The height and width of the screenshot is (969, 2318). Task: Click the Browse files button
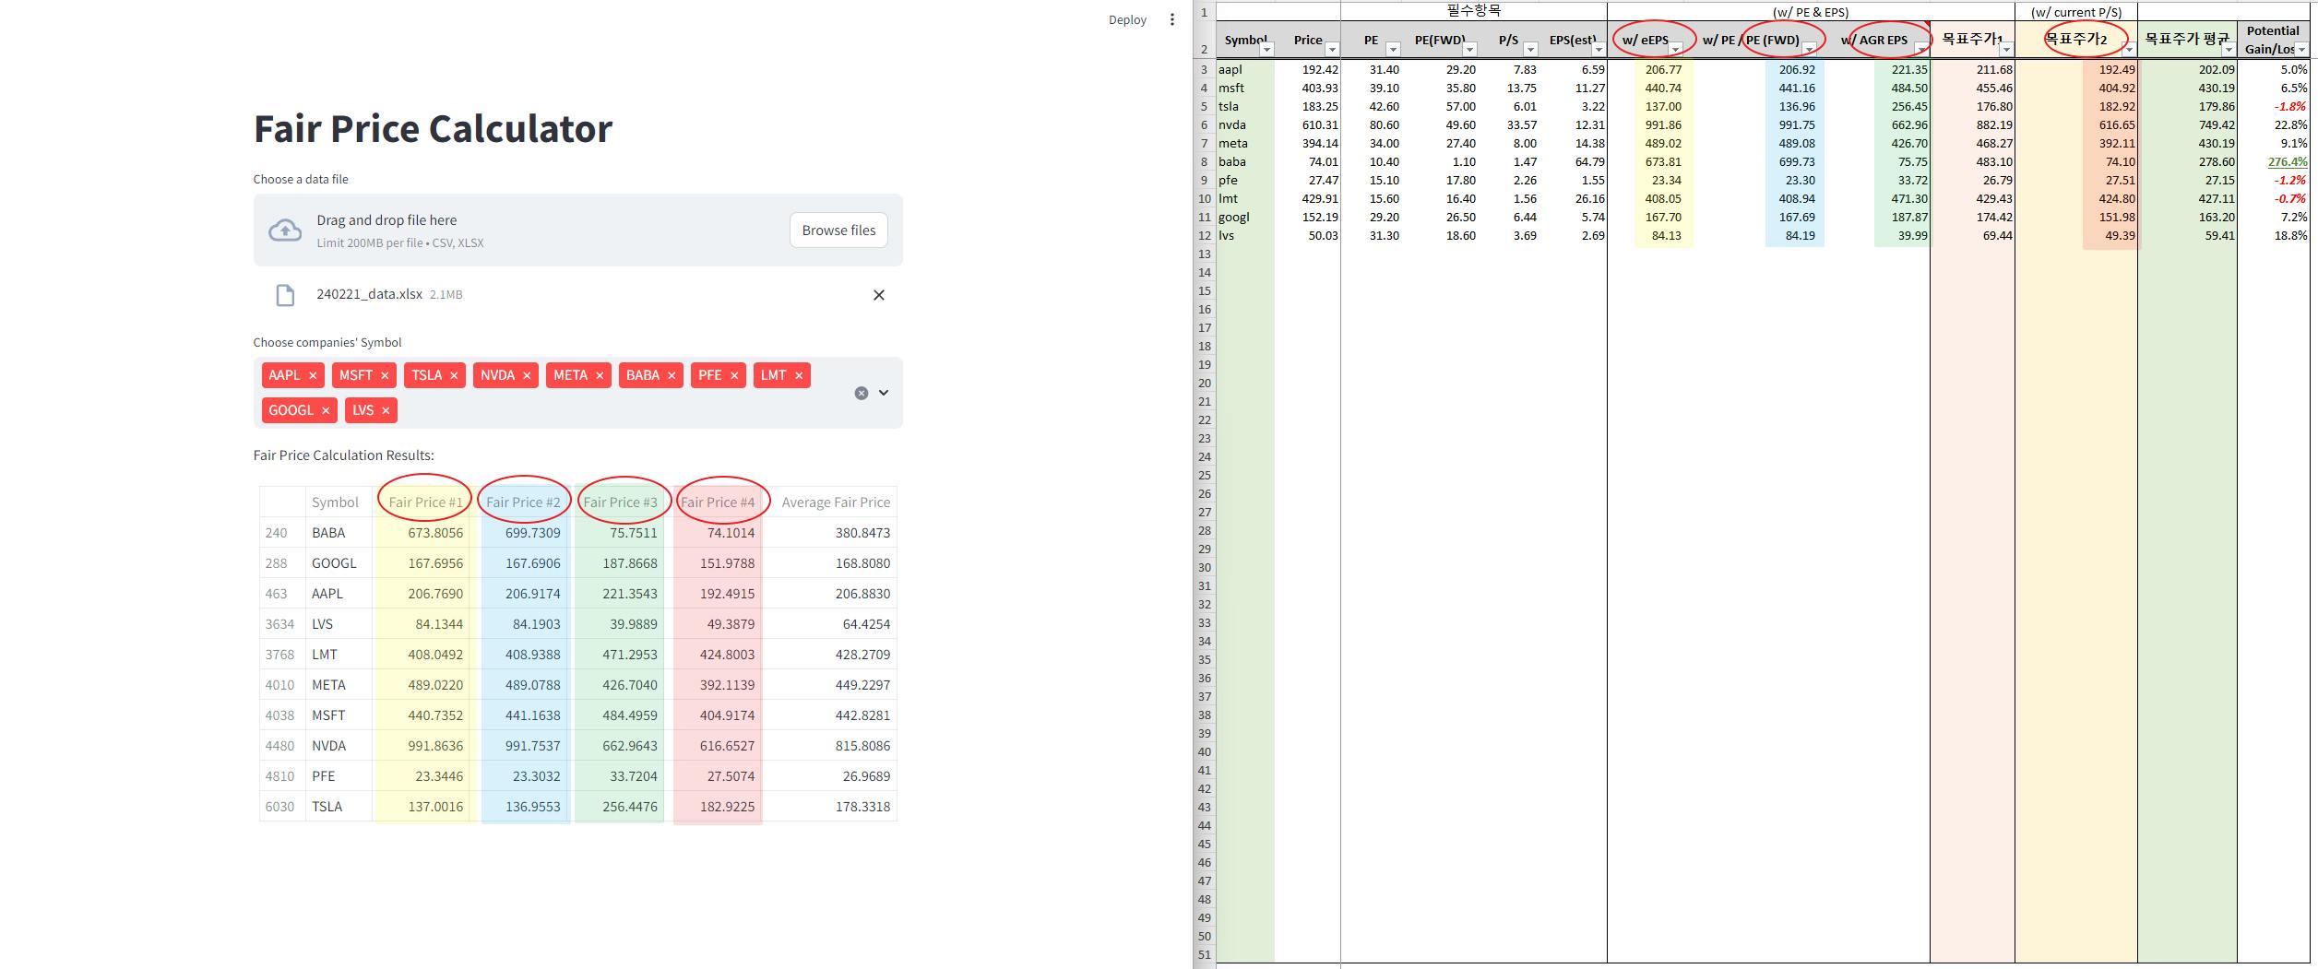[x=838, y=230]
